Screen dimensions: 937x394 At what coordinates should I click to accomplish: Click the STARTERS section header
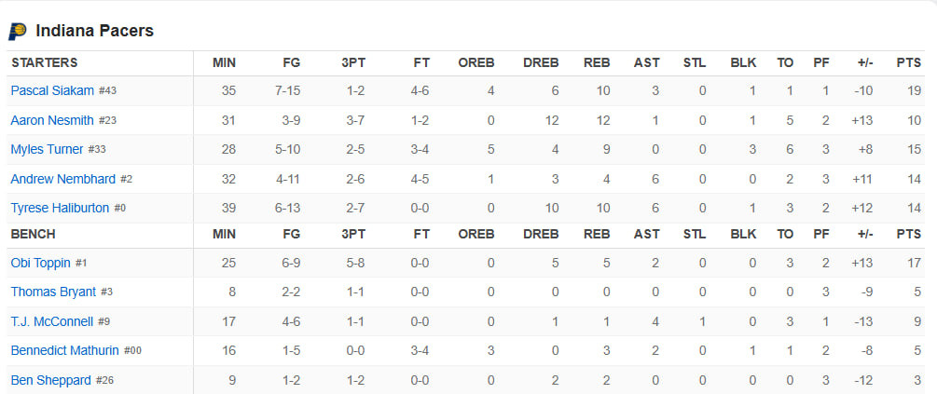pos(44,62)
